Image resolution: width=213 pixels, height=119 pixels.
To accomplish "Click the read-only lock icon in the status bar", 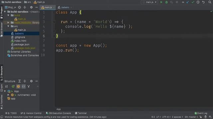I will (201, 117).
